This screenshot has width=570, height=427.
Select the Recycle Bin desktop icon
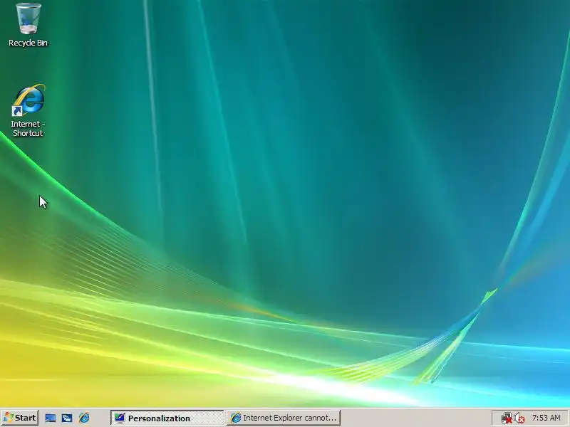click(28, 25)
